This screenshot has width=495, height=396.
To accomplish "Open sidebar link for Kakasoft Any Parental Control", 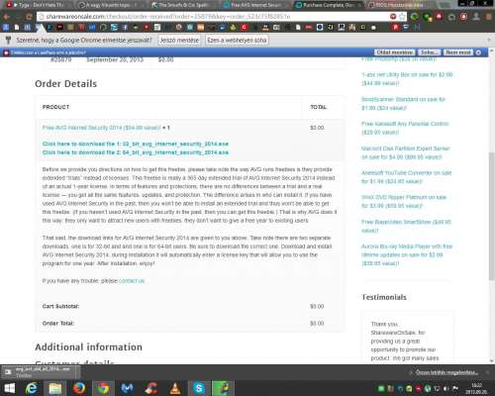I will click(x=405, y=128).
